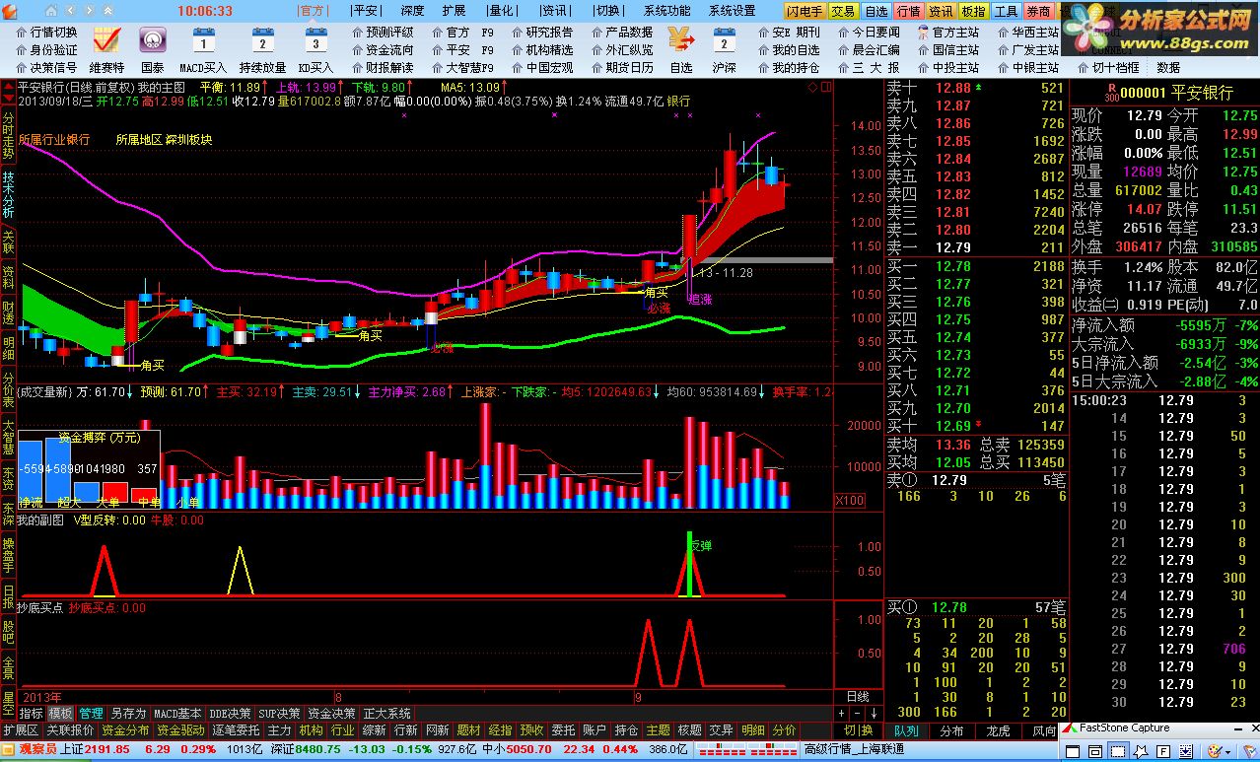Switch to MACD基本 template tab
Image resolution: width=1260 pixels, height=762 pixels.
coord(177,713)
